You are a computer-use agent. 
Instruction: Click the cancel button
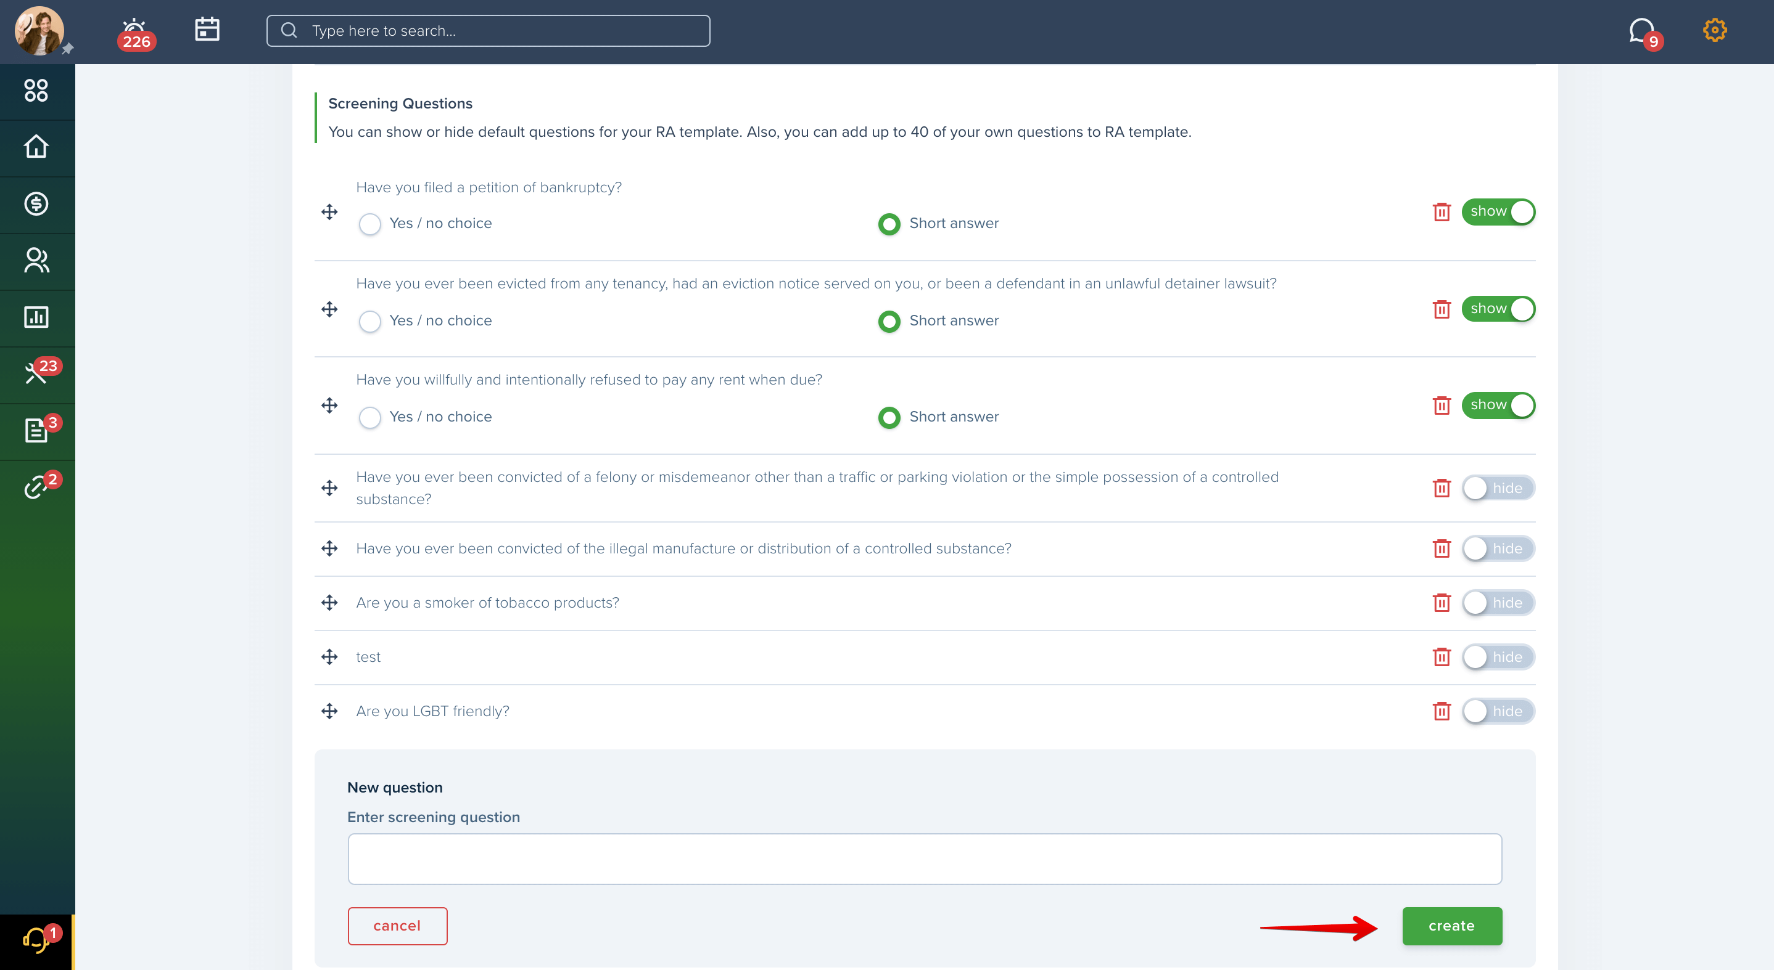click(397, 925)
